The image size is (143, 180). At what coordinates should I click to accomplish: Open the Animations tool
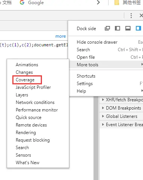click(38, 65)
